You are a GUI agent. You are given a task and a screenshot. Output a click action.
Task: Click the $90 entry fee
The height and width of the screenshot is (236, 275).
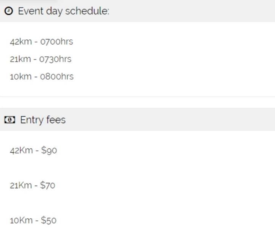[49, 150]
